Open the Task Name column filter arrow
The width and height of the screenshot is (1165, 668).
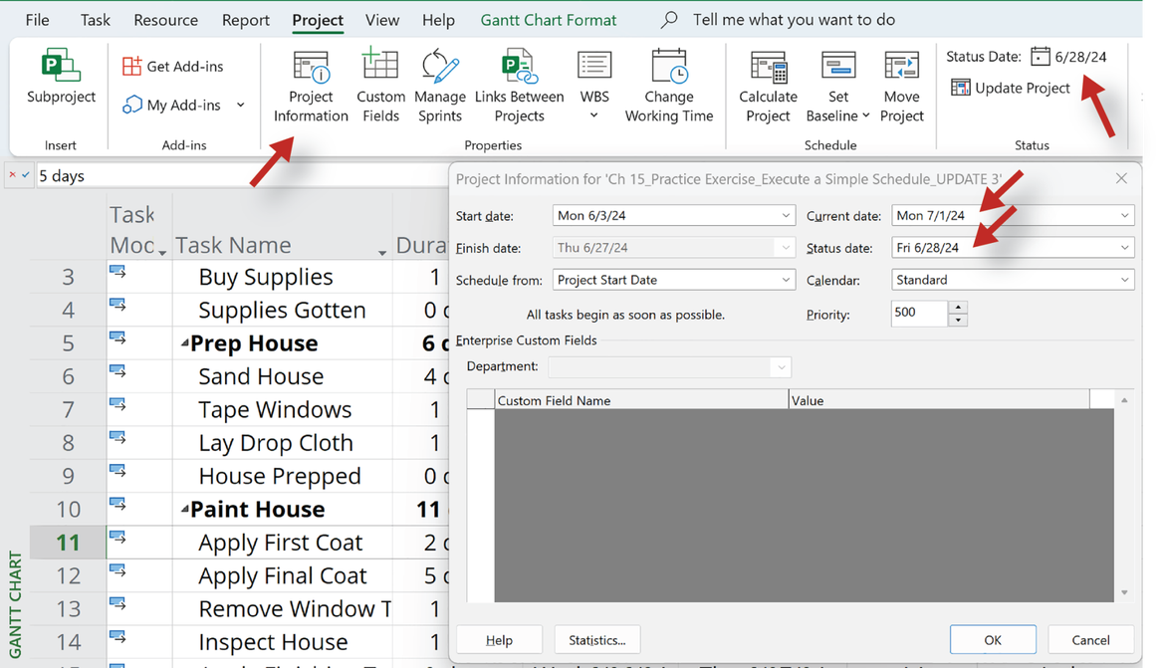pos(382,253)
